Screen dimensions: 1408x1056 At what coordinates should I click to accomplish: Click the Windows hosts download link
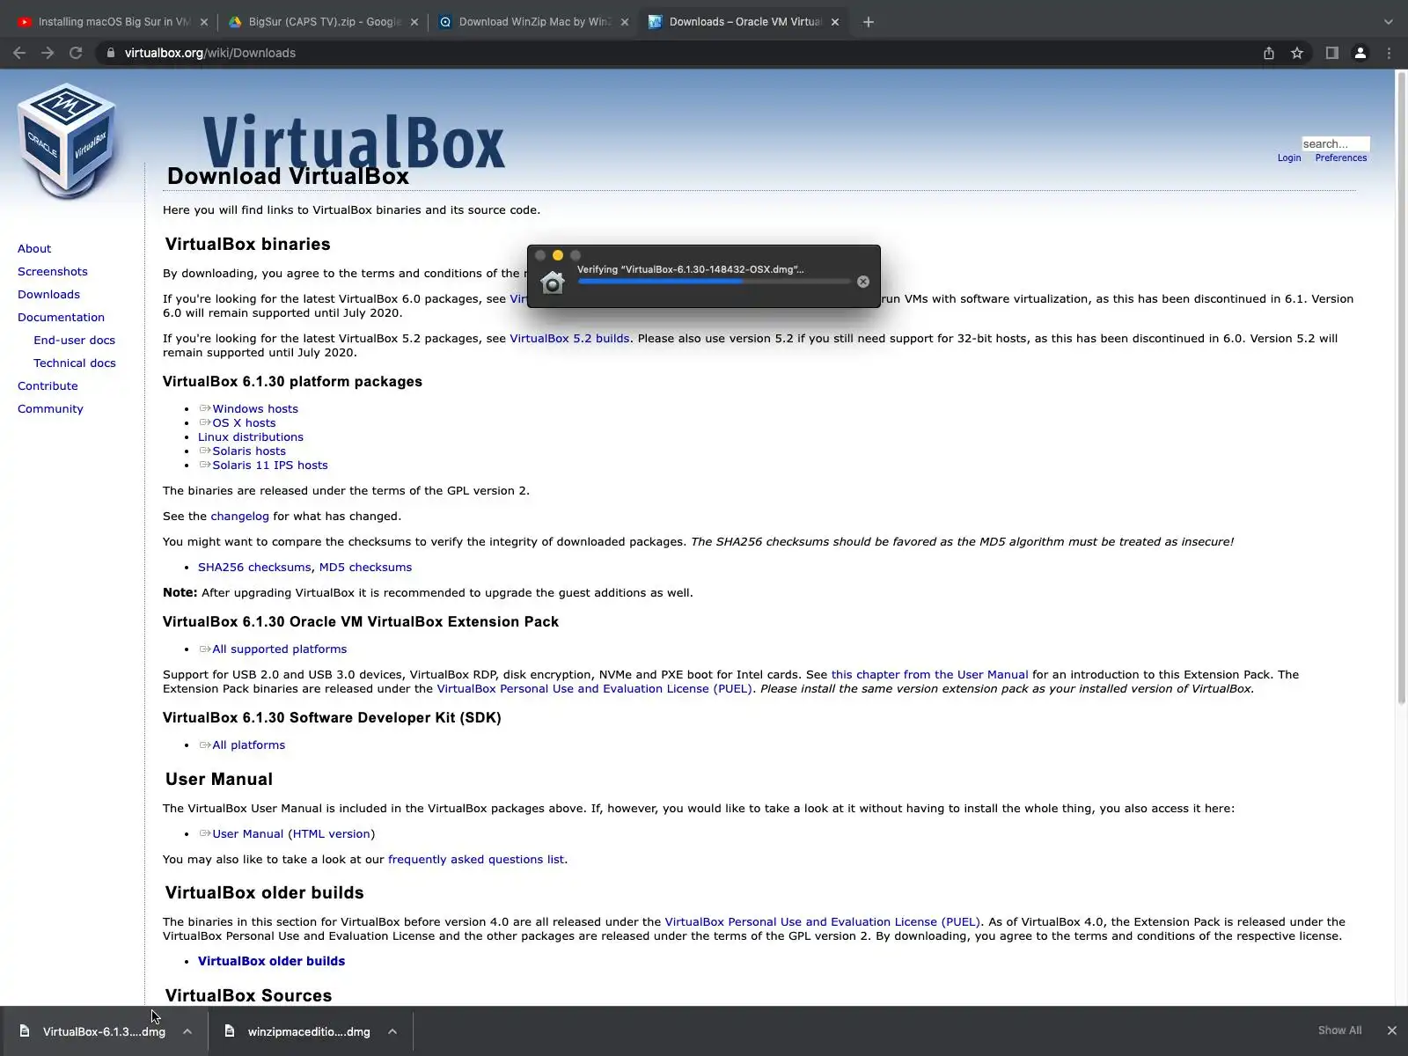tap(255, 409)
